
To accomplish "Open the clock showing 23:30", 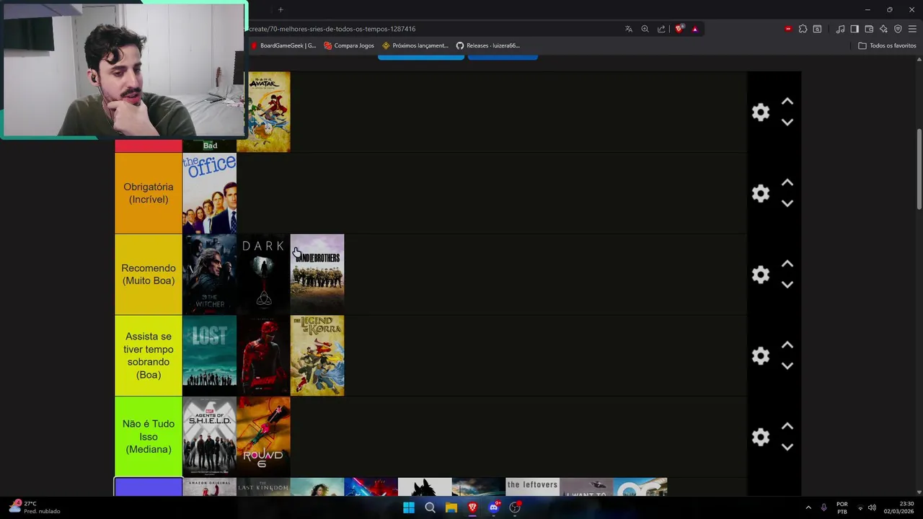I will (x=899, y=507).
